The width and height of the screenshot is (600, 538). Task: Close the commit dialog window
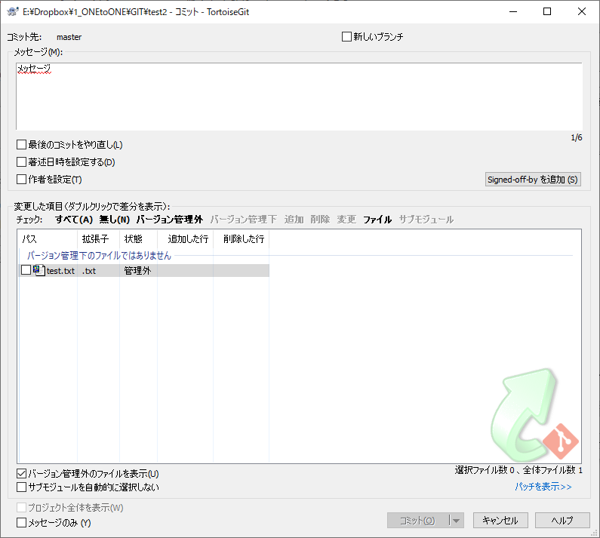(582, 12)
